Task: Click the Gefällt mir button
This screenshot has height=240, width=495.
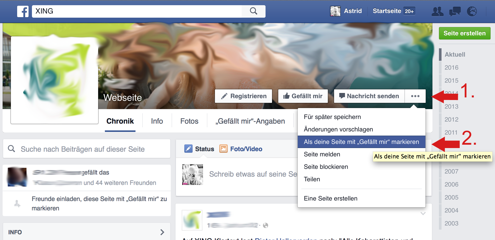Action: point(303,96)
